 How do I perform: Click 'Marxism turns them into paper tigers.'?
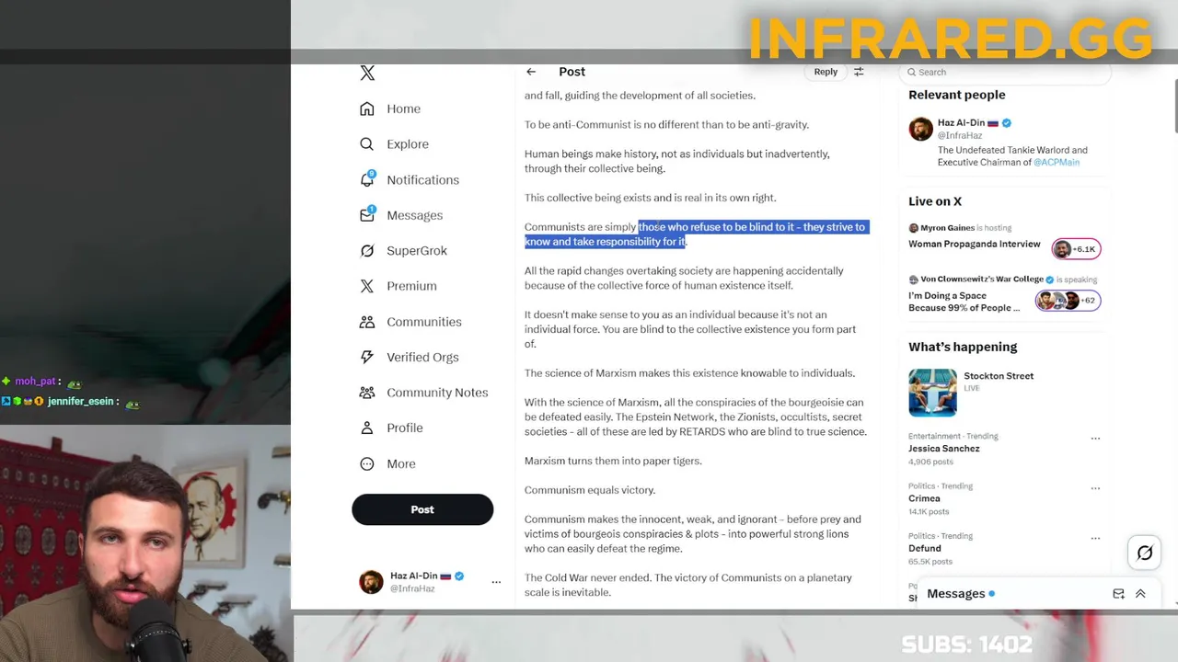coord(613,461)
